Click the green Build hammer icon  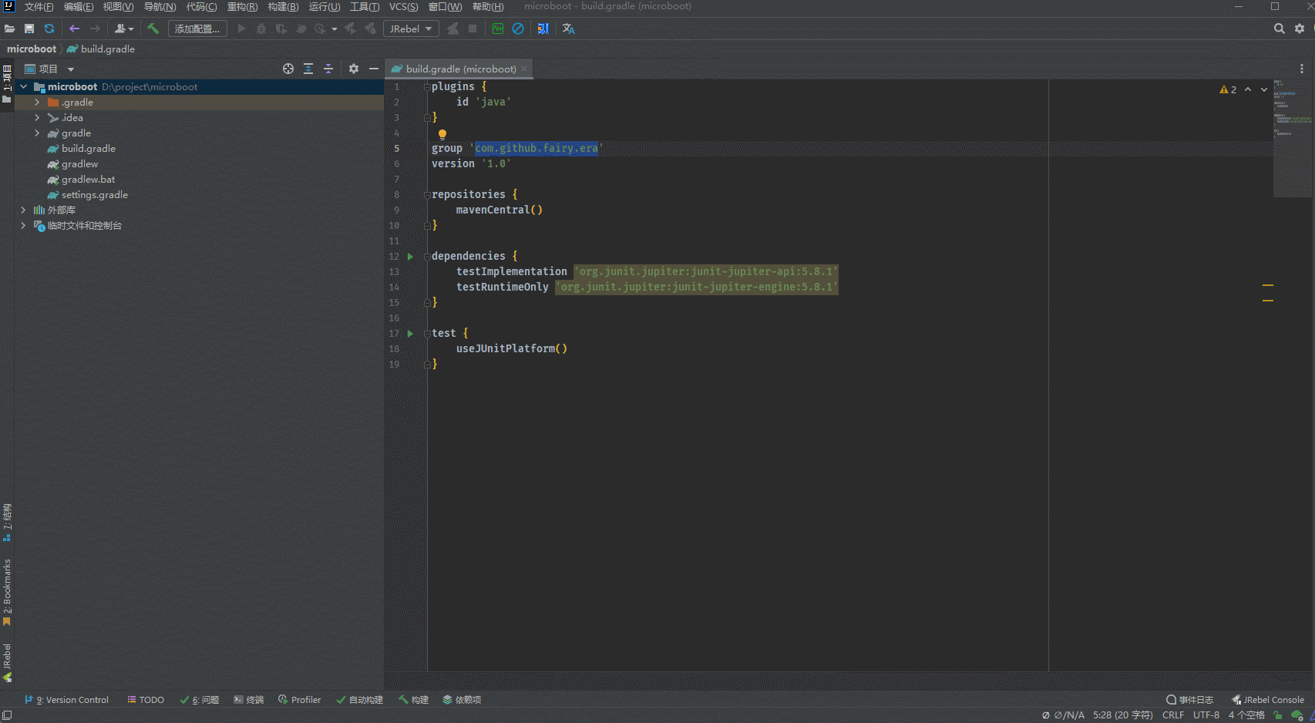[x=153, y=29]
